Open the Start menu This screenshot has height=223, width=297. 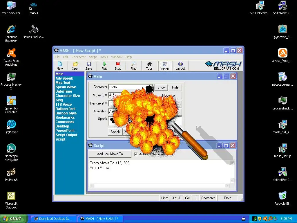click(13, 219)
